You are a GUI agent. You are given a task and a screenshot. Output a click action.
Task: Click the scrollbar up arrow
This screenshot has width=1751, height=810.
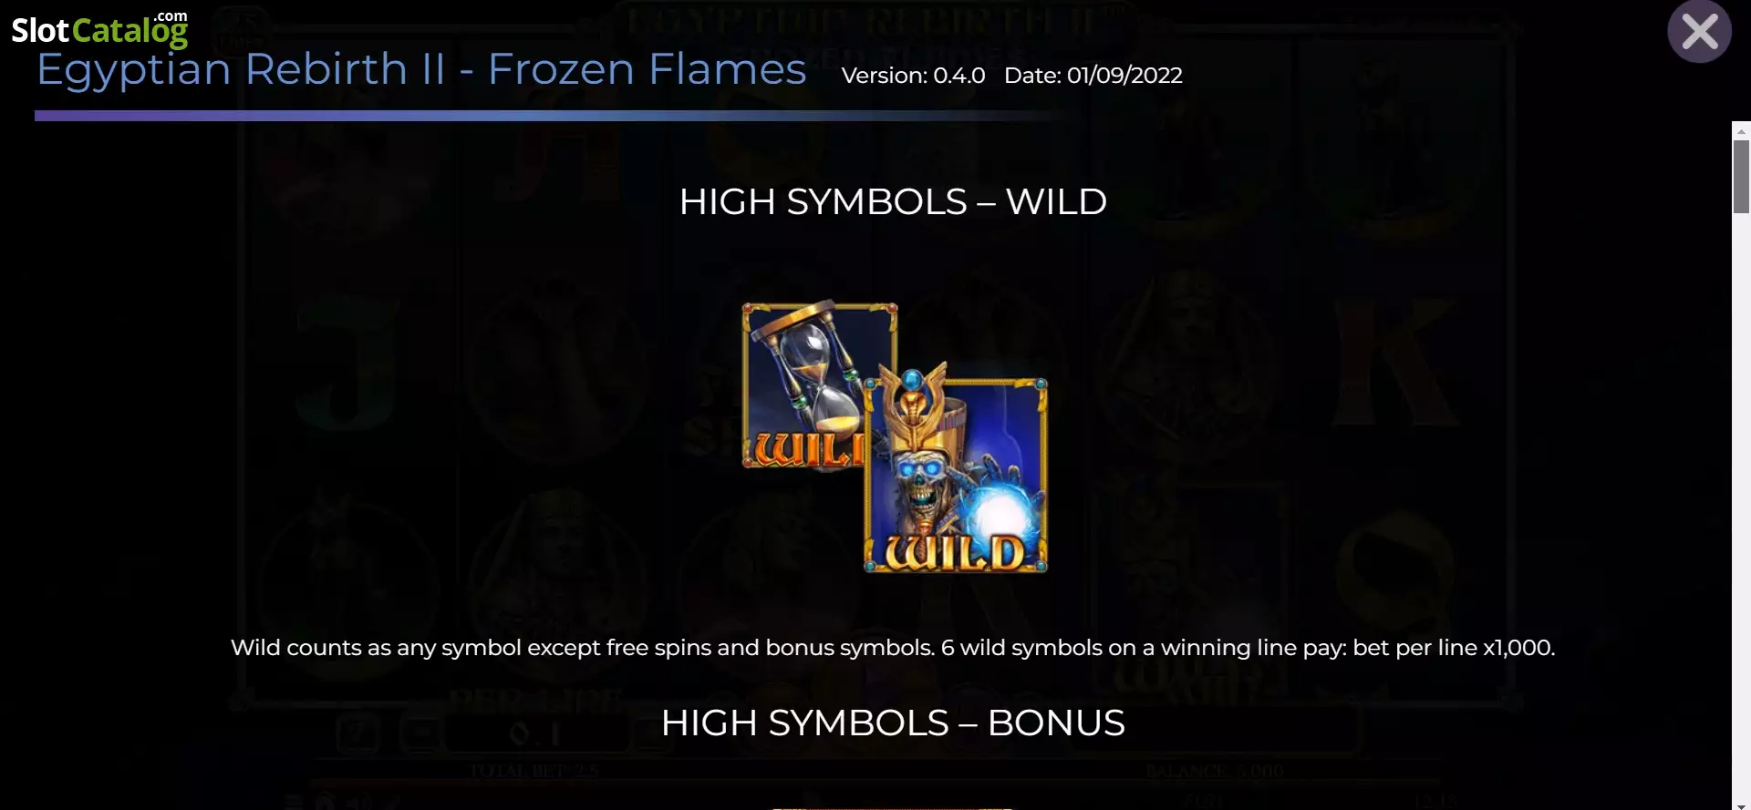pos(1741,131)
